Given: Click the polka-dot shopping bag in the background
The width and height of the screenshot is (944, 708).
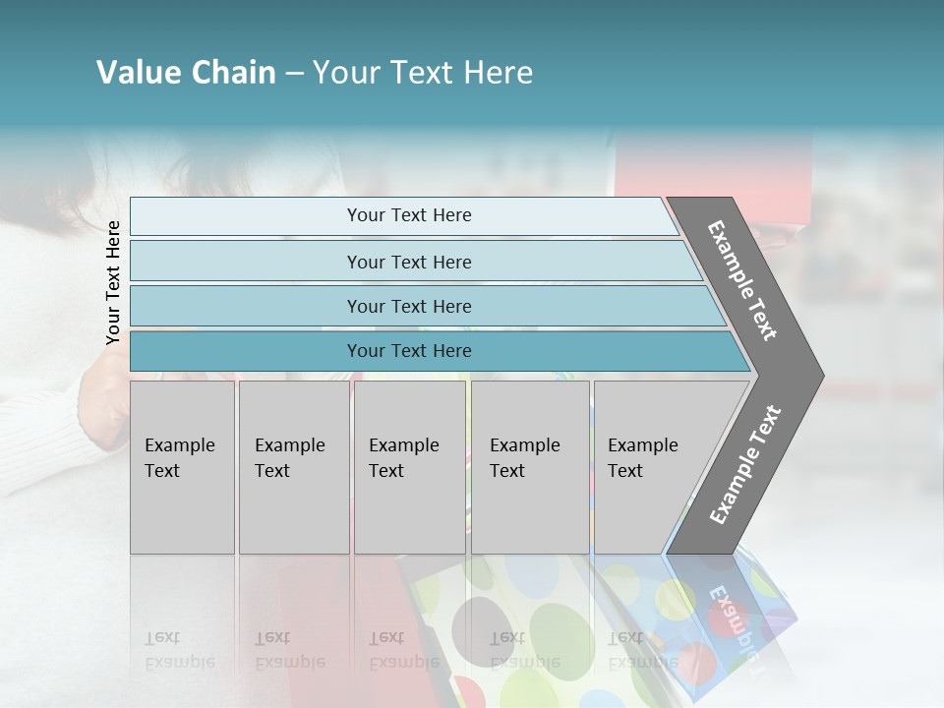Looking at the screenshot, I should [511, 619].
